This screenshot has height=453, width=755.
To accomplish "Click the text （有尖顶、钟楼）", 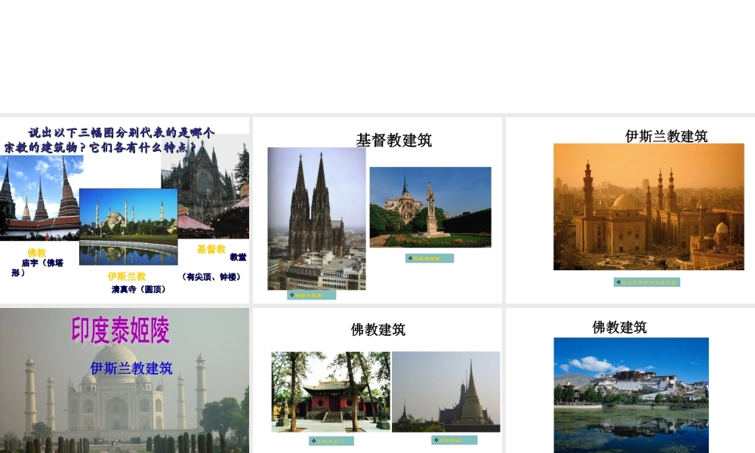I will click(211, 277).
